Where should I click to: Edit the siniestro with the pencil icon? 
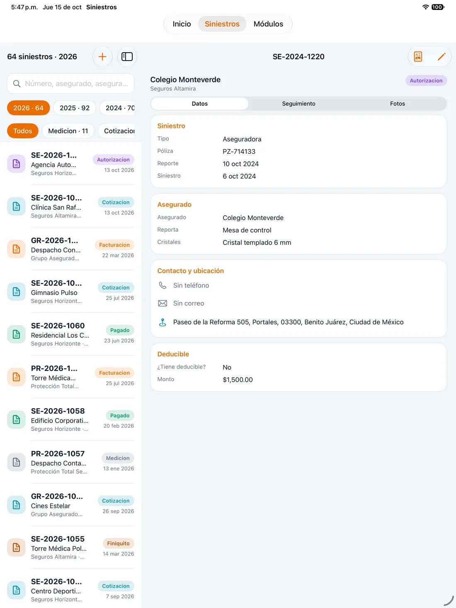coord(441,57)
